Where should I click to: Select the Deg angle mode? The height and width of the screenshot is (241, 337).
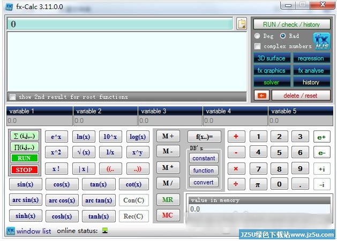coord(257,36)
